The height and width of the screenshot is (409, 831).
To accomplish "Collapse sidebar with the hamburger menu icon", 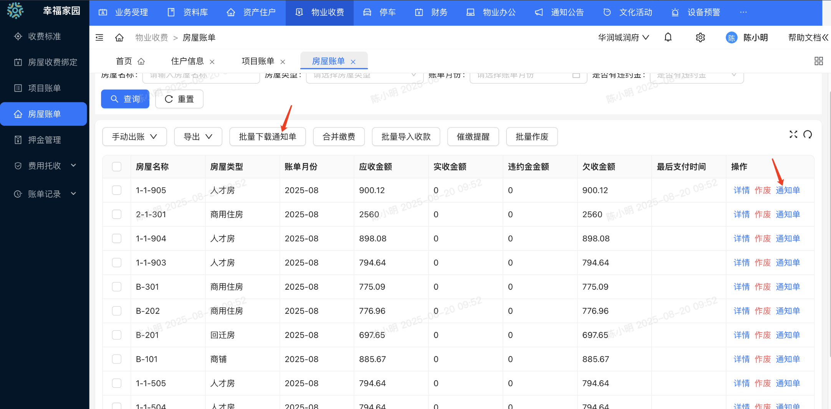I will point(99,38).
